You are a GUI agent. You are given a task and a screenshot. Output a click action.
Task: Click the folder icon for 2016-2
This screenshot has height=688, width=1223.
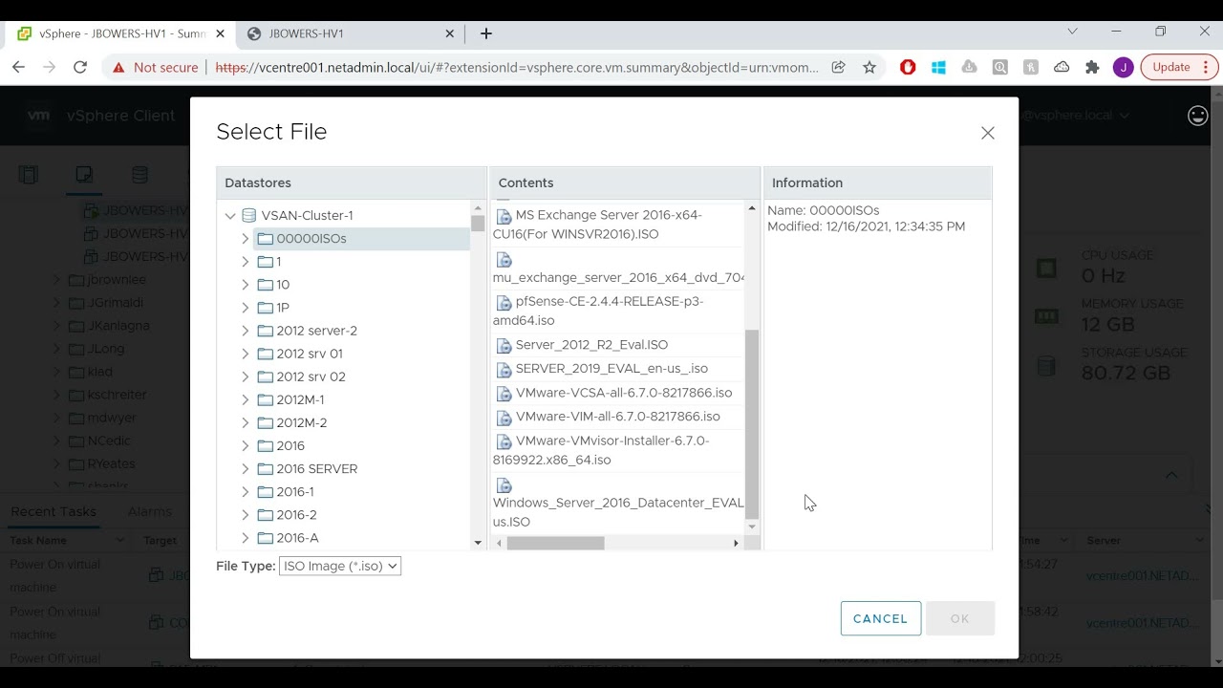tap(266, 515)
